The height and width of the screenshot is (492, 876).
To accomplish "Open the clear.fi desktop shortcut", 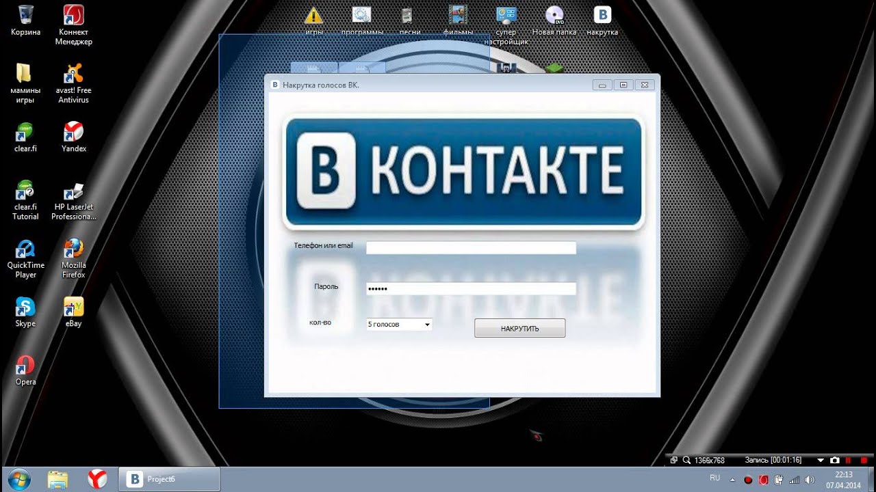I will (x=25, y=137).
